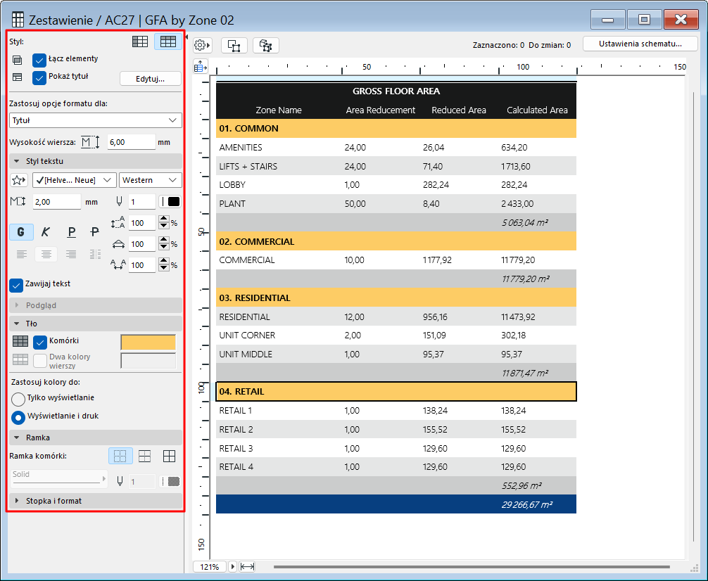This screenshot has height=581, width=708.
Task: Open the favorites star button for text style
Action: (x=20, y=180)
